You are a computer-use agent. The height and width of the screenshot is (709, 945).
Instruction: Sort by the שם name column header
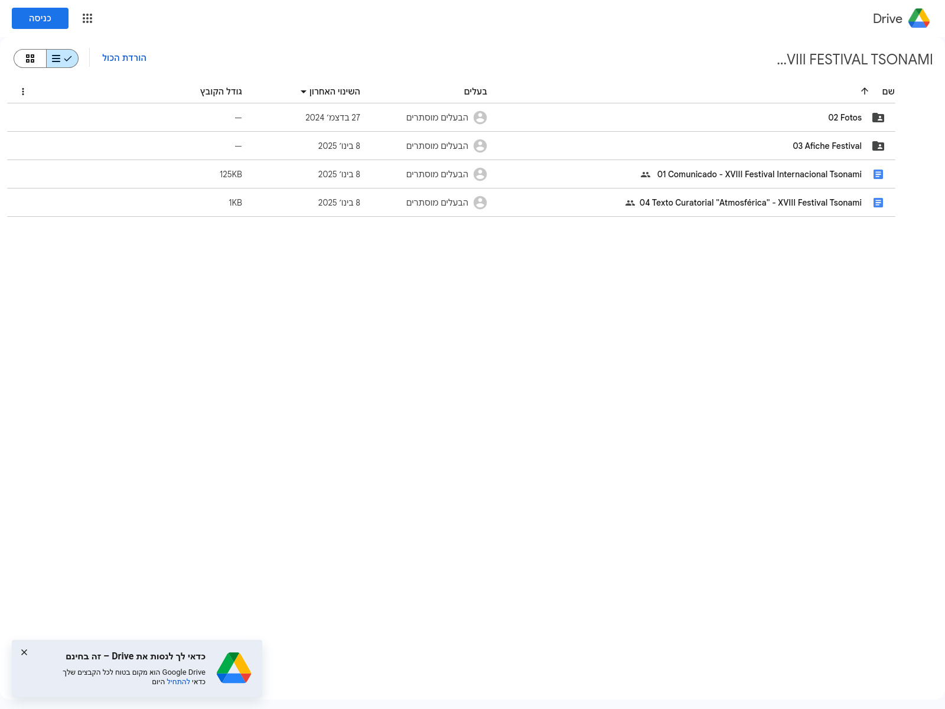point(888,91)
